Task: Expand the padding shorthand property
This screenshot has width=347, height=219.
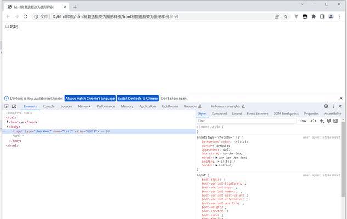Action: pyautogui.click(x=218, y=162)
